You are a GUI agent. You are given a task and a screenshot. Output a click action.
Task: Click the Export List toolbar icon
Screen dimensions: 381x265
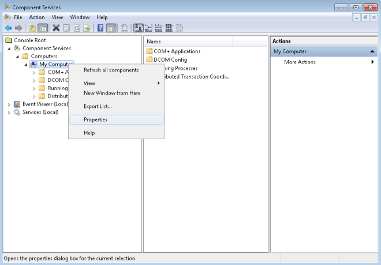click(87, 28)
